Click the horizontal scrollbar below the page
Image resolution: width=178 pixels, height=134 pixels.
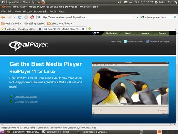[86, 125]
